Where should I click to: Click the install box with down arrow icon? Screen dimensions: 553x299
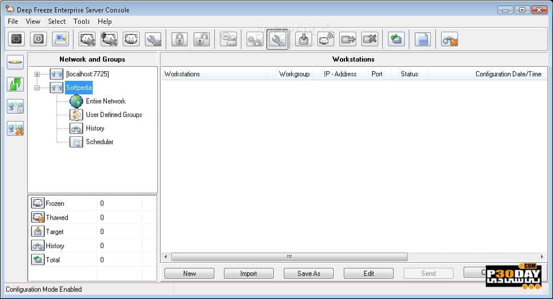(303, 39)
